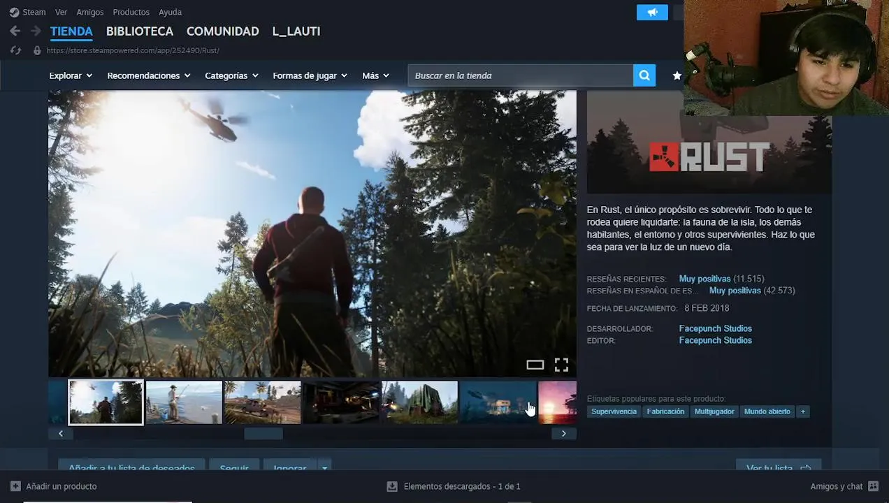Select the sunset thumbnail

point(558,402)
